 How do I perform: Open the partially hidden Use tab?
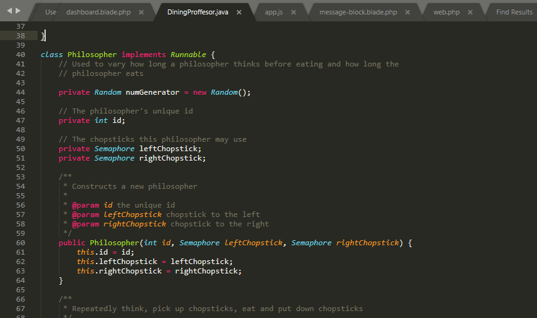point(50,12)
